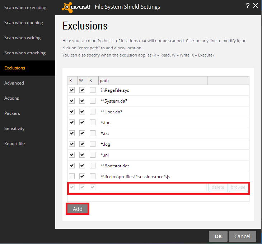
Task: Close the File System Shield Settings window
Action: [256, 5]
